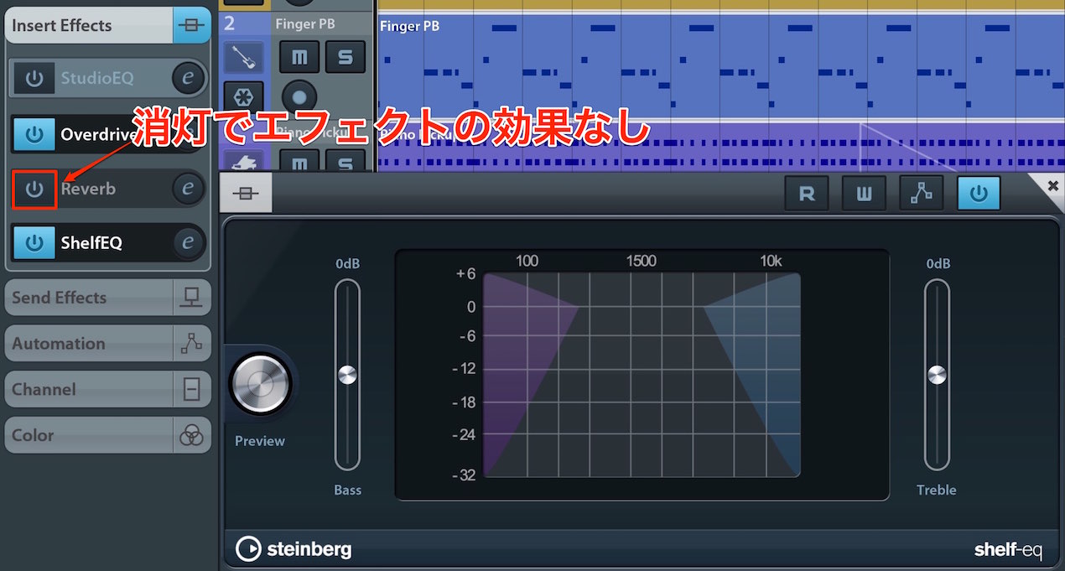Mute the Piano Pickup track
This screenshot has width=1065, height=571.
[299, 160]
